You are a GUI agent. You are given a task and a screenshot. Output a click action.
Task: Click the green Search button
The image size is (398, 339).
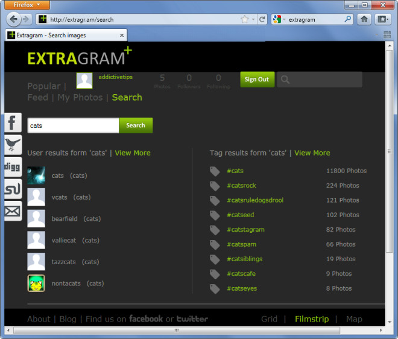click(136, 125)
